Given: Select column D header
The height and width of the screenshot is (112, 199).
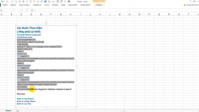Looking at the screenshot, I should [31, 14].
